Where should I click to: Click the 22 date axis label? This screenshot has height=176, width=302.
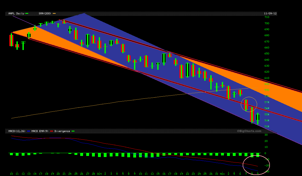(x=187, y=174)
